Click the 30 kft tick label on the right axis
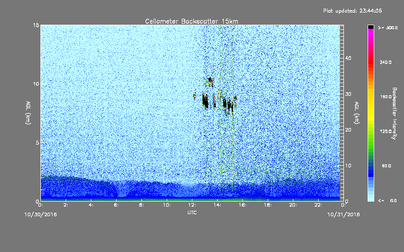The width and height of the screenshot is (404, 252). click(348, 94)
